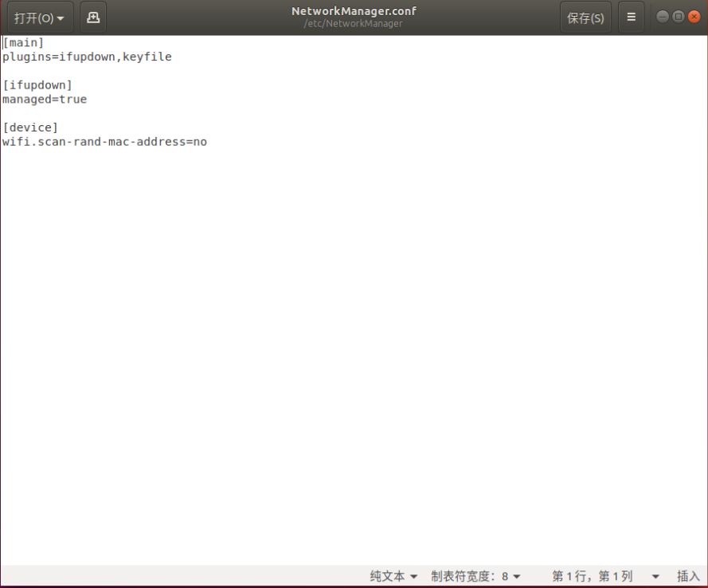708x588 pixels.
Task: Click the wifi.scan-rand-mac-address=no line
Action: (105, 142)
